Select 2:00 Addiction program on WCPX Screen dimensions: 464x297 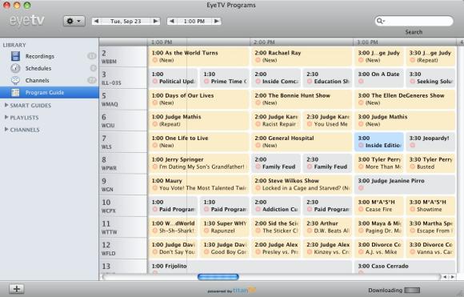point(276,206)
